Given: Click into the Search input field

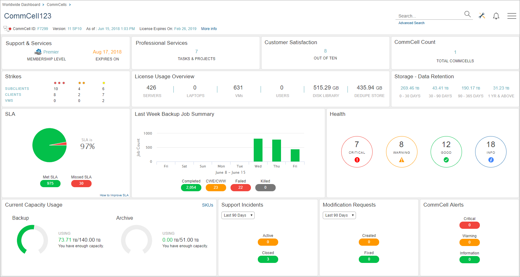Looking at the screenshot, I should pos(430,16).
